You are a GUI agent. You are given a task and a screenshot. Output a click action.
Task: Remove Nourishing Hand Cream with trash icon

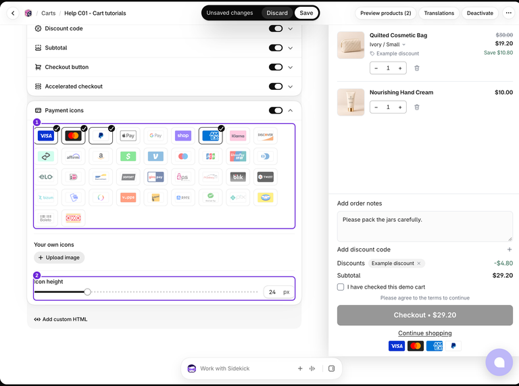coord(417,107)
